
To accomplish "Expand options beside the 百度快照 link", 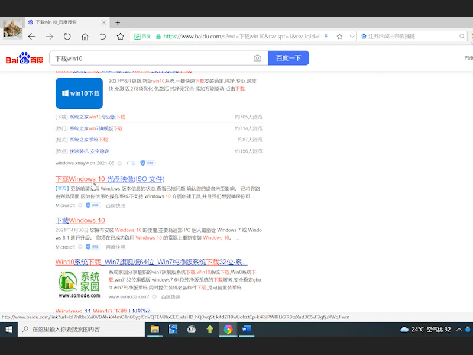I will (80, 205).
